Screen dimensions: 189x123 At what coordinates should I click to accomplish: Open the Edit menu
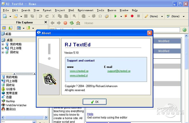pos(15,10)
